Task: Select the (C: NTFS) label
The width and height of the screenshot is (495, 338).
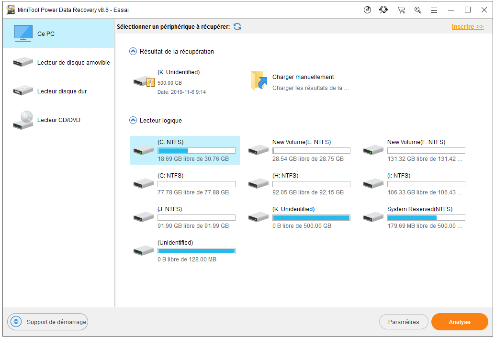Action: click(x=170, y=142)
